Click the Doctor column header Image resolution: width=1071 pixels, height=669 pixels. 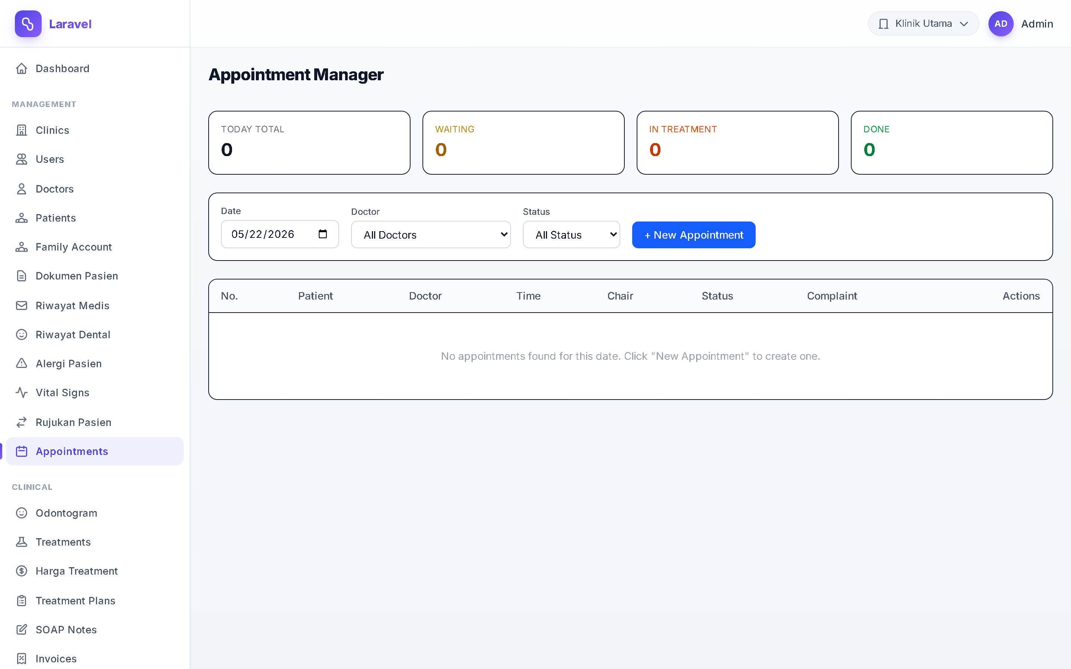(x=425, y=296)
